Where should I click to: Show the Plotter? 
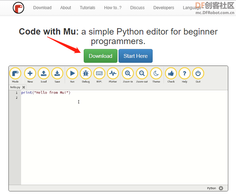tap(113, 73)
